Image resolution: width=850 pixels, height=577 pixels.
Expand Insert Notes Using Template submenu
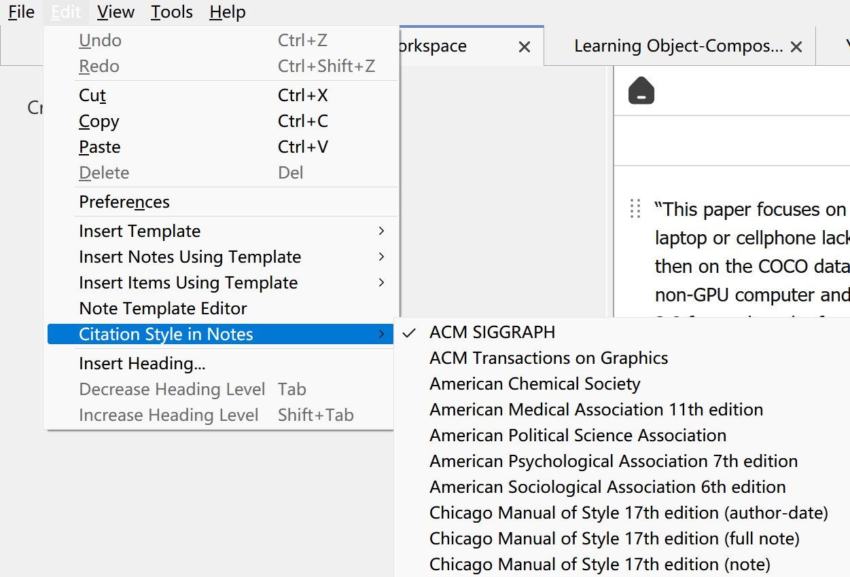coord(222,257)
